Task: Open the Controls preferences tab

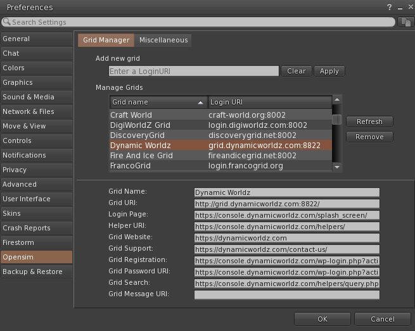Action: click(37, 141)
